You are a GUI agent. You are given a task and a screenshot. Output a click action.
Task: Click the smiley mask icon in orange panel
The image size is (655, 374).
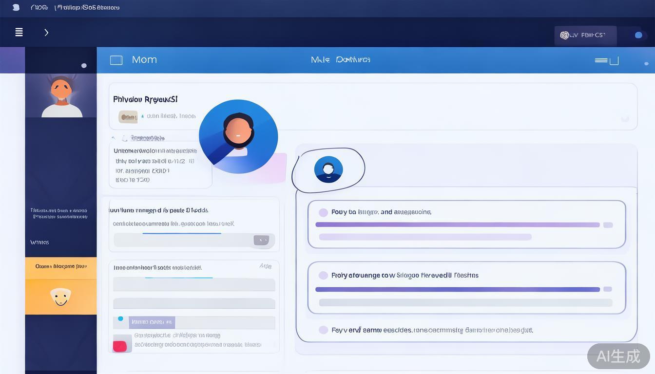click(60, 297)
